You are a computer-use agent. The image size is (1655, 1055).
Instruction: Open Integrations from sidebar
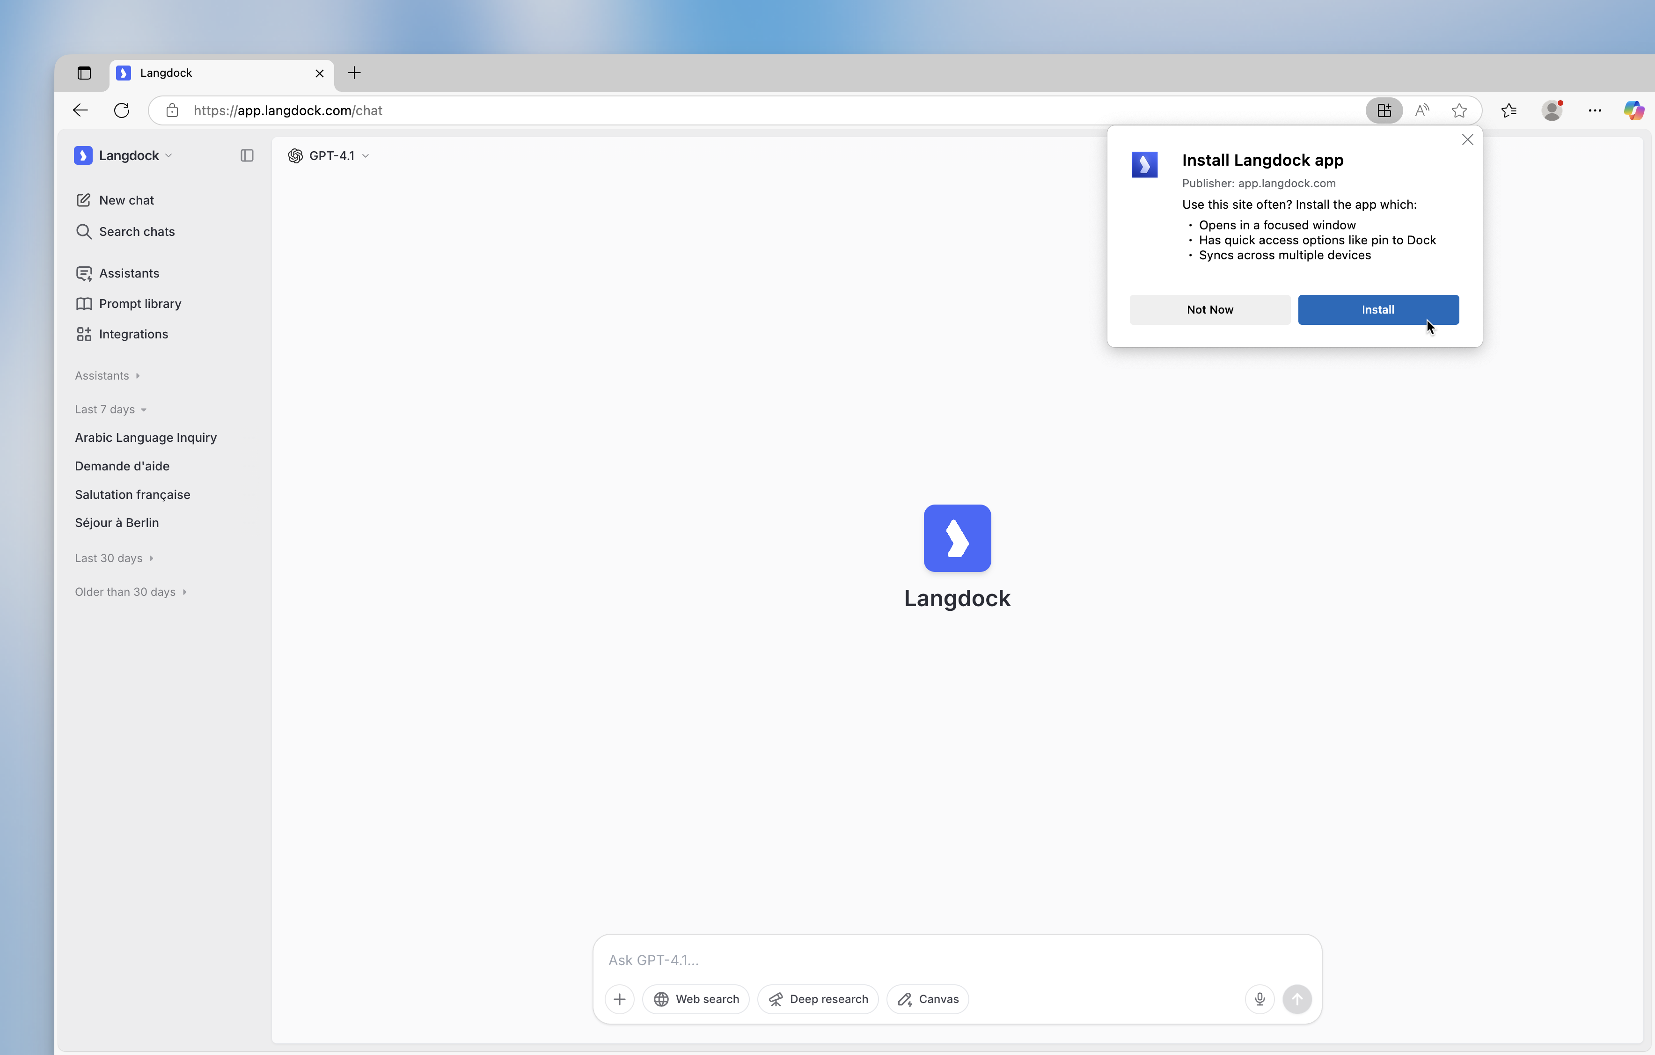(133, 334)
